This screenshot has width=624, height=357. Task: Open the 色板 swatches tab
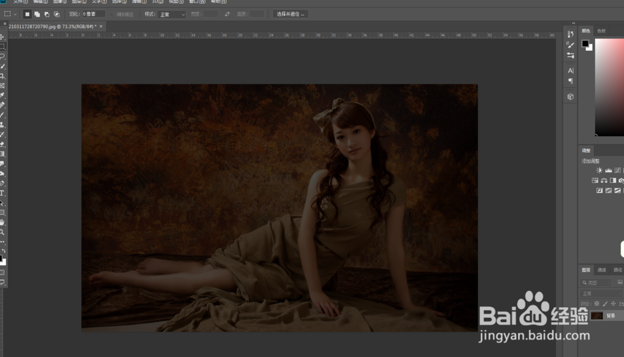[x=602, y=31]
